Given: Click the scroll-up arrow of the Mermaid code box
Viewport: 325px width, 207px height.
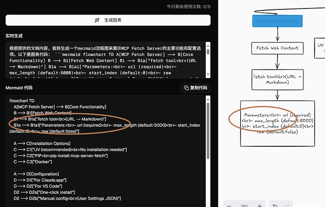Looking at the screenshot, I should click(208, 100).
